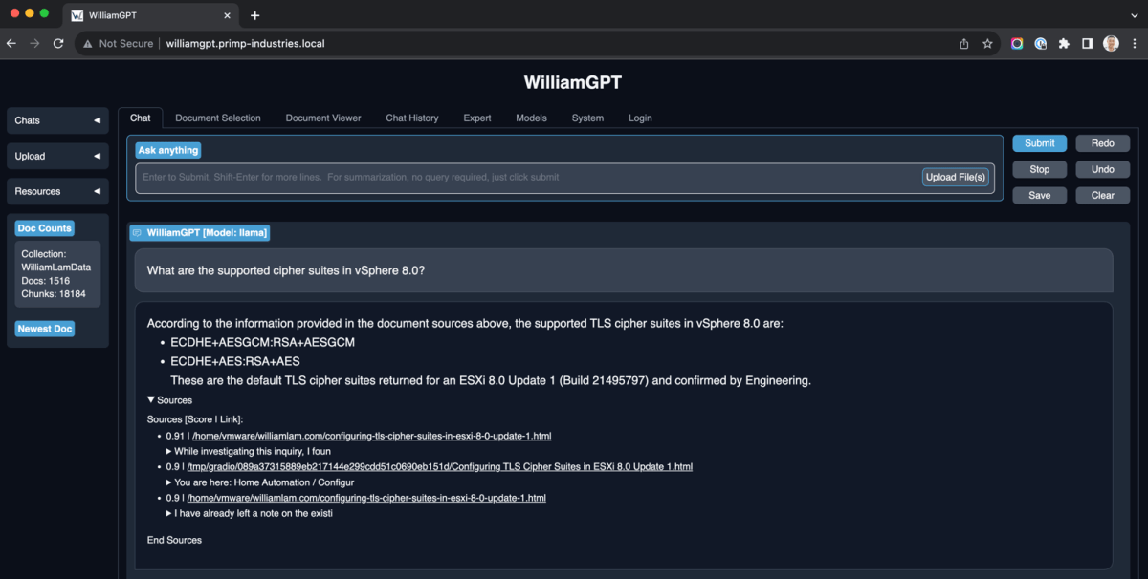This screenshot has width=1148, height=579.
Task: Expand the Chats sidebar section
Action: [x=57, y=120]
